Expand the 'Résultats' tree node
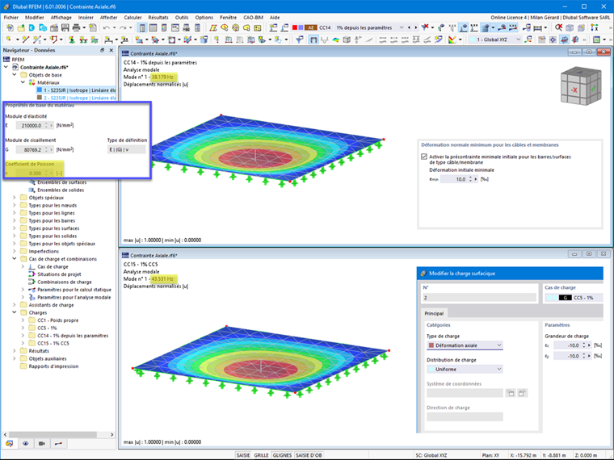The height and width of the screenshot is (460, 614). point(15,351)
